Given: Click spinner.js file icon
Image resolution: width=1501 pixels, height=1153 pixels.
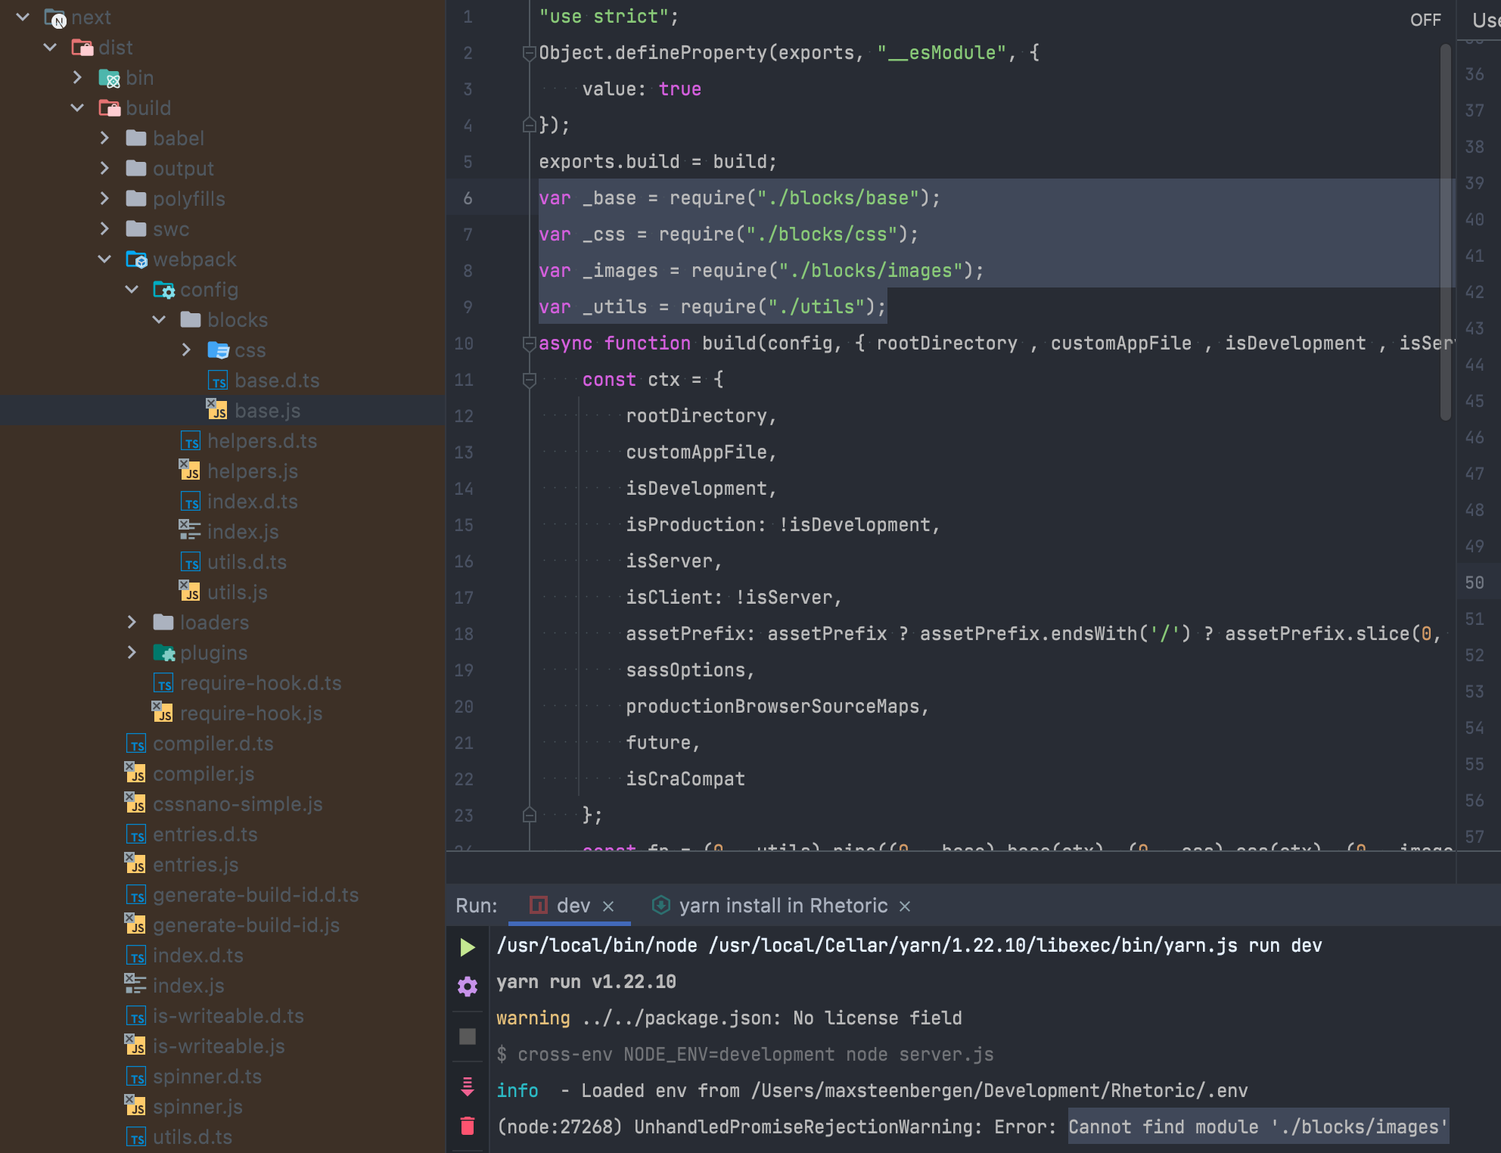Looking at the screenshot, I should [x=135, y=1106].
